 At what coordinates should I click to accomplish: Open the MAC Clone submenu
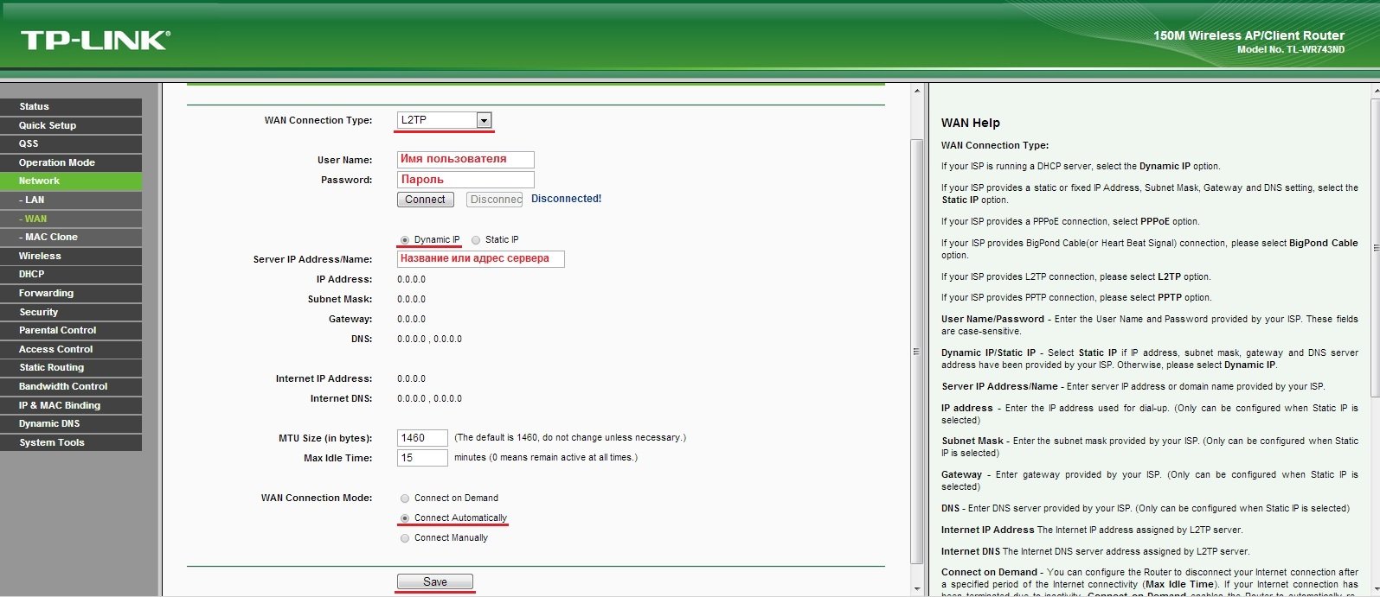click(71, 237)
